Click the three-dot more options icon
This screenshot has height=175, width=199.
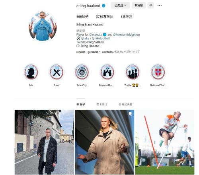point(160,5)
